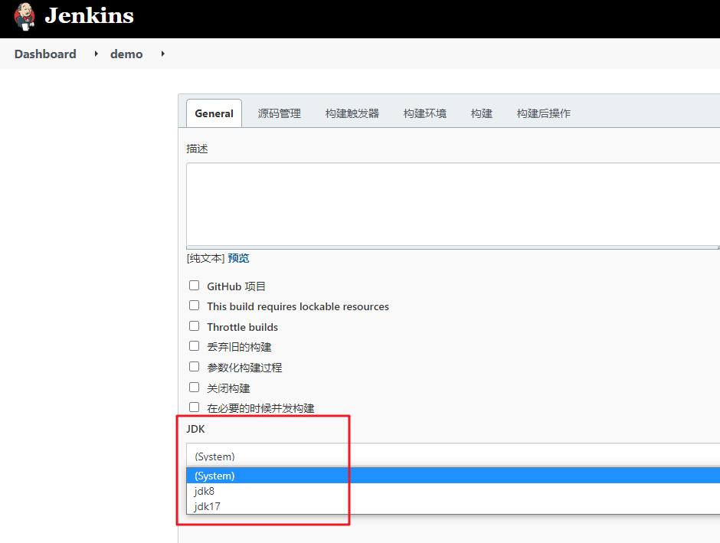The image size is (720, 543).
Task: Enable the GitHub 项目 checkbox
Action: (194, 286)
